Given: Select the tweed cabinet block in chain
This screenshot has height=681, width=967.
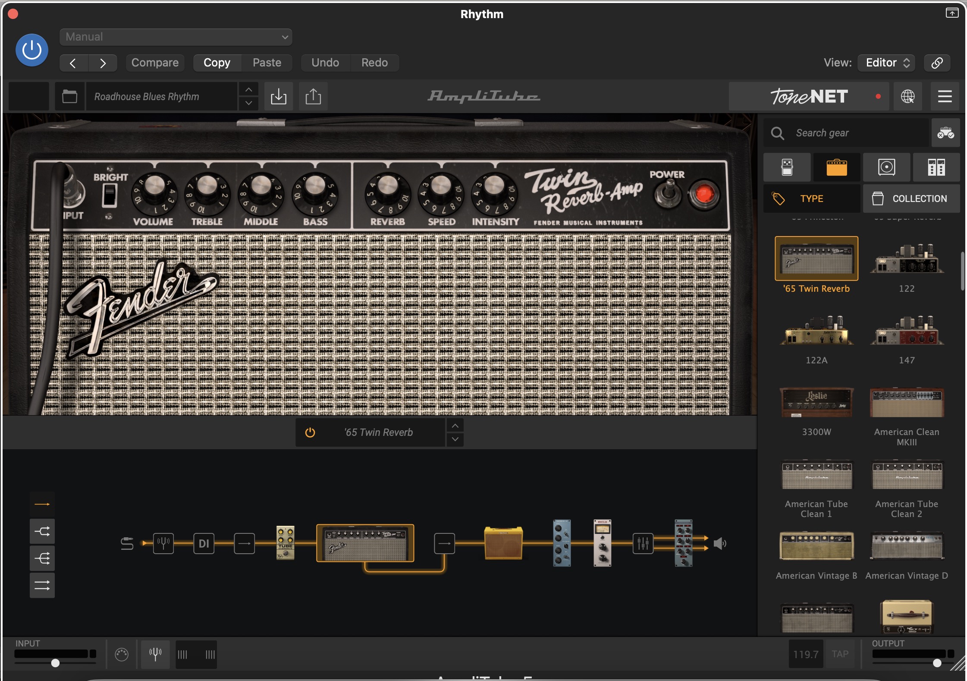Looking at the screenshot, I should (x=503, y=543).
